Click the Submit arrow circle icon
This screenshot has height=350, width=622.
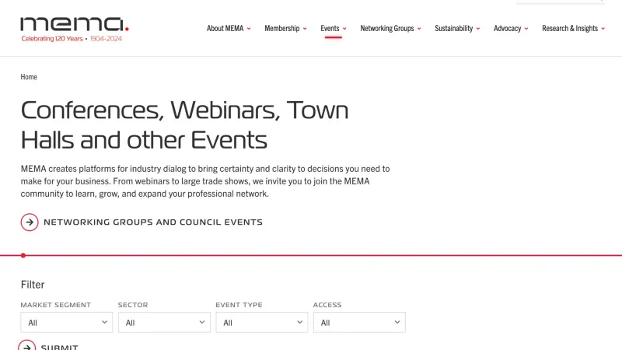[27, 345]
